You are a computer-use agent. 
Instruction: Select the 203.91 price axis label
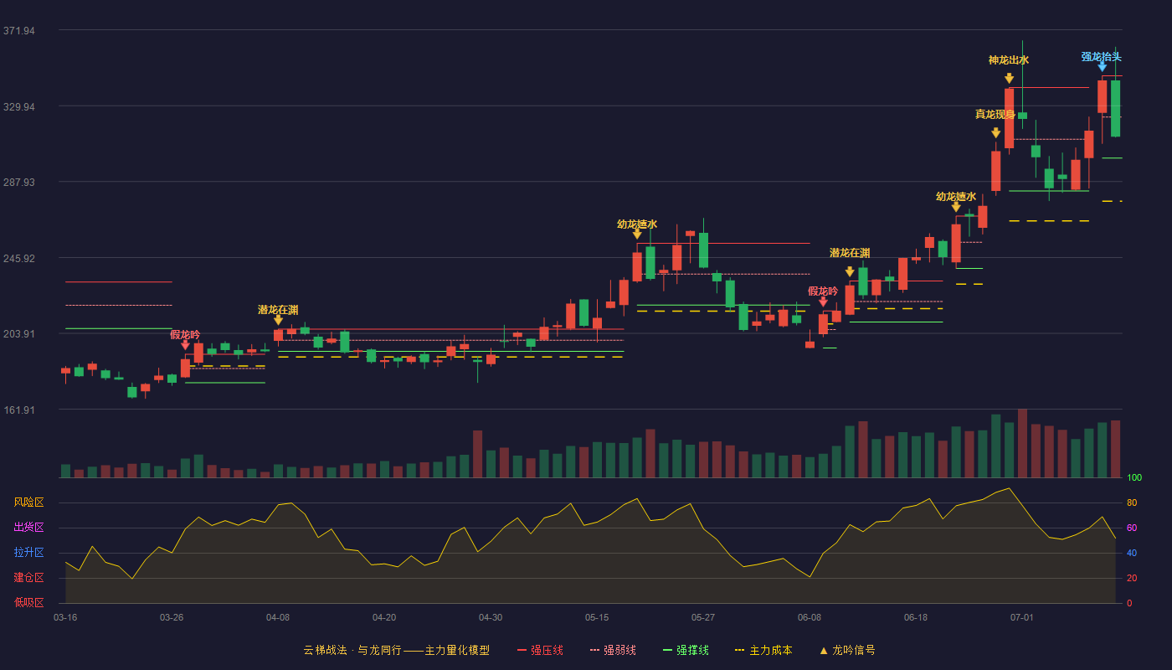[x=18, y=334]
